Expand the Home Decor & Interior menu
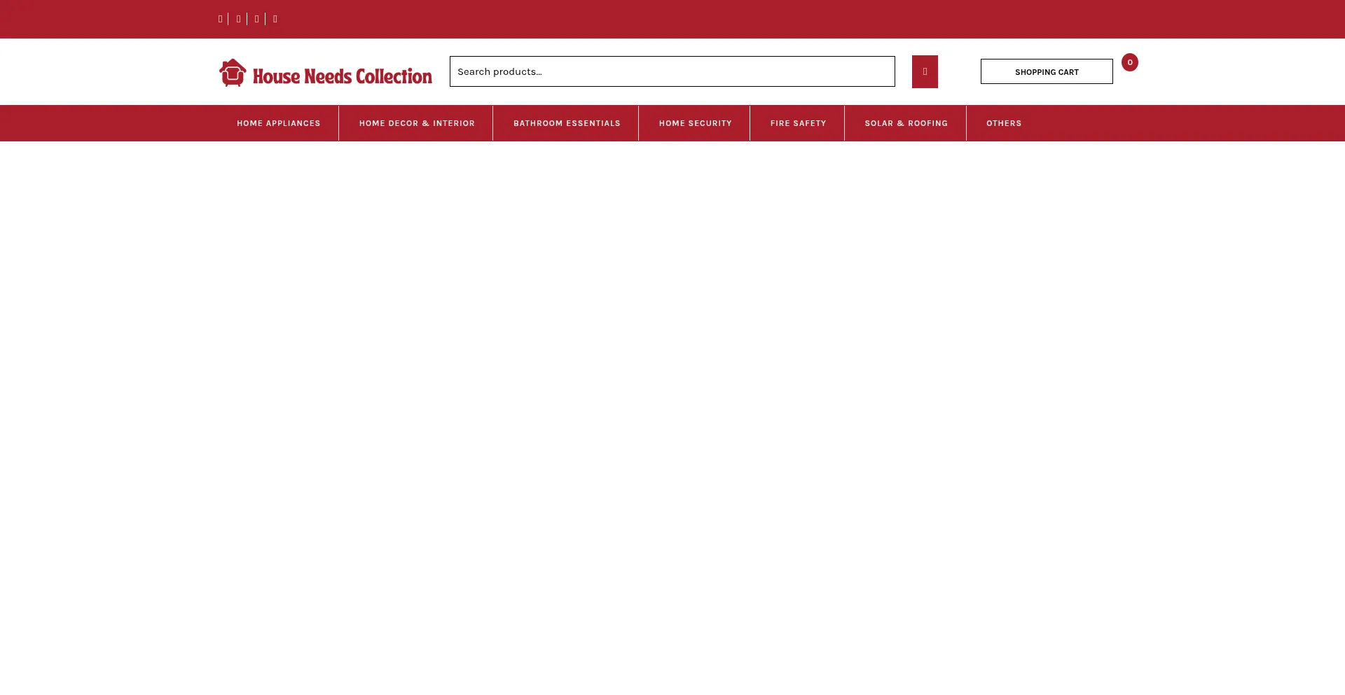Screen dimensions: 1345x695 coord(417,123)
